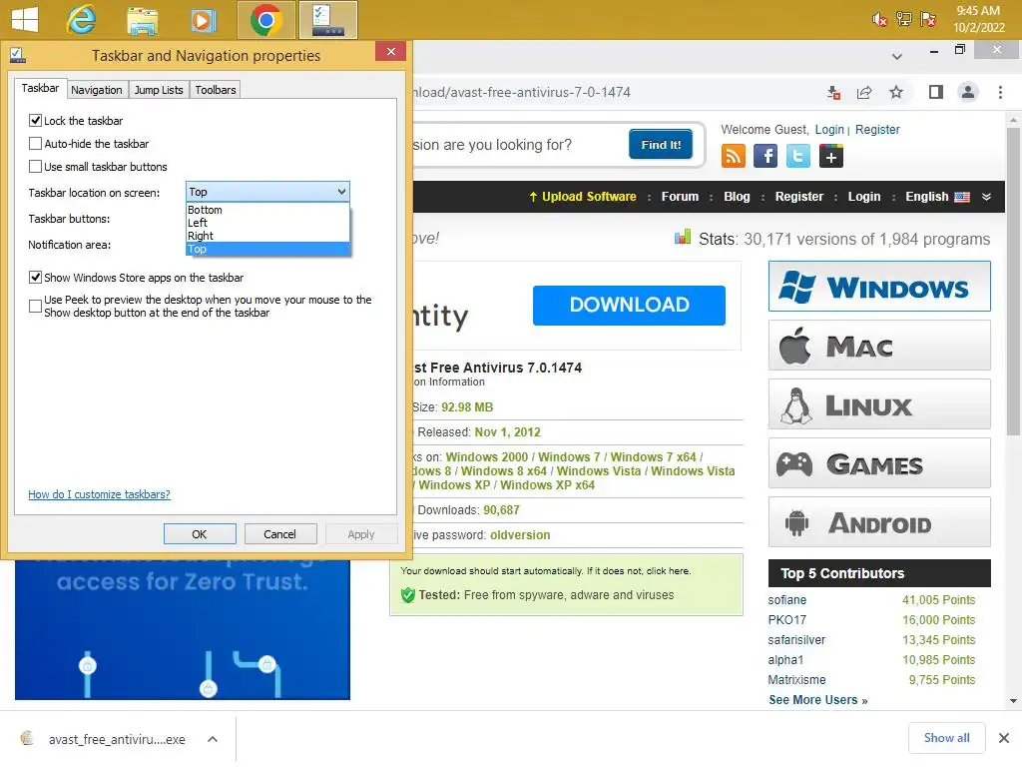Viewport: 1022px width, 767px height.
Task: Switch to the Jump Lists tab
Action: pyautogui.click(x=159, y=90)
